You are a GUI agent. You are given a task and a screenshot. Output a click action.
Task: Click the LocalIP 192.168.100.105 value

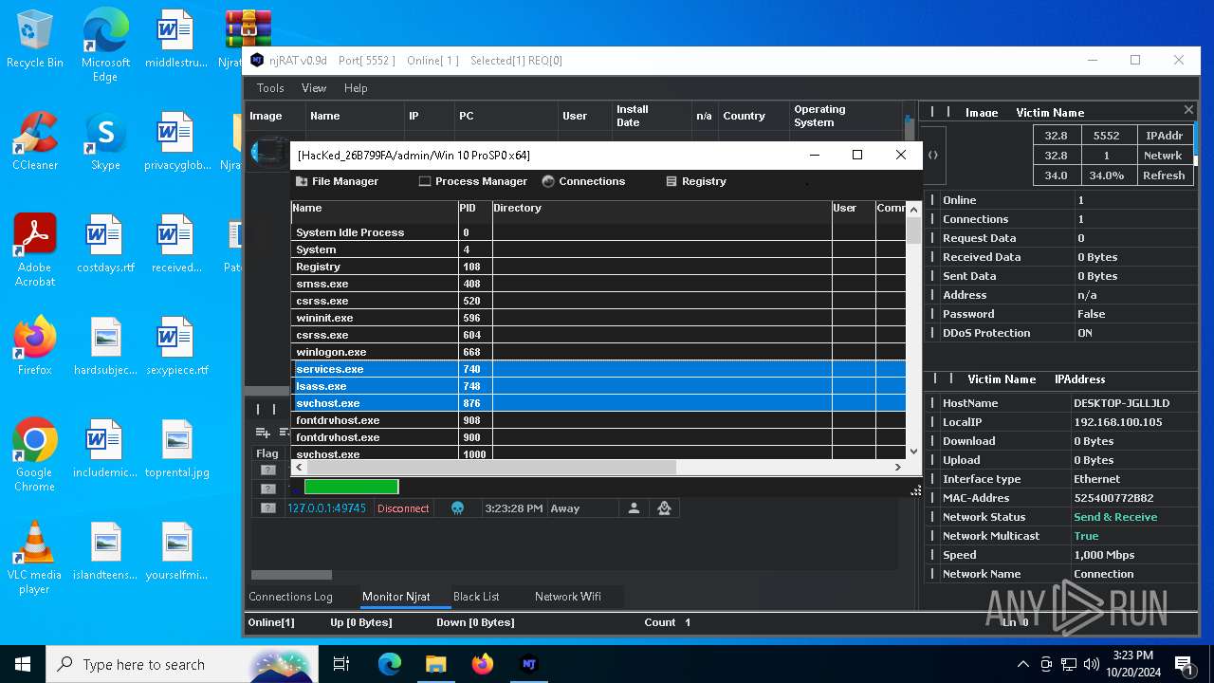[1117, 422]
